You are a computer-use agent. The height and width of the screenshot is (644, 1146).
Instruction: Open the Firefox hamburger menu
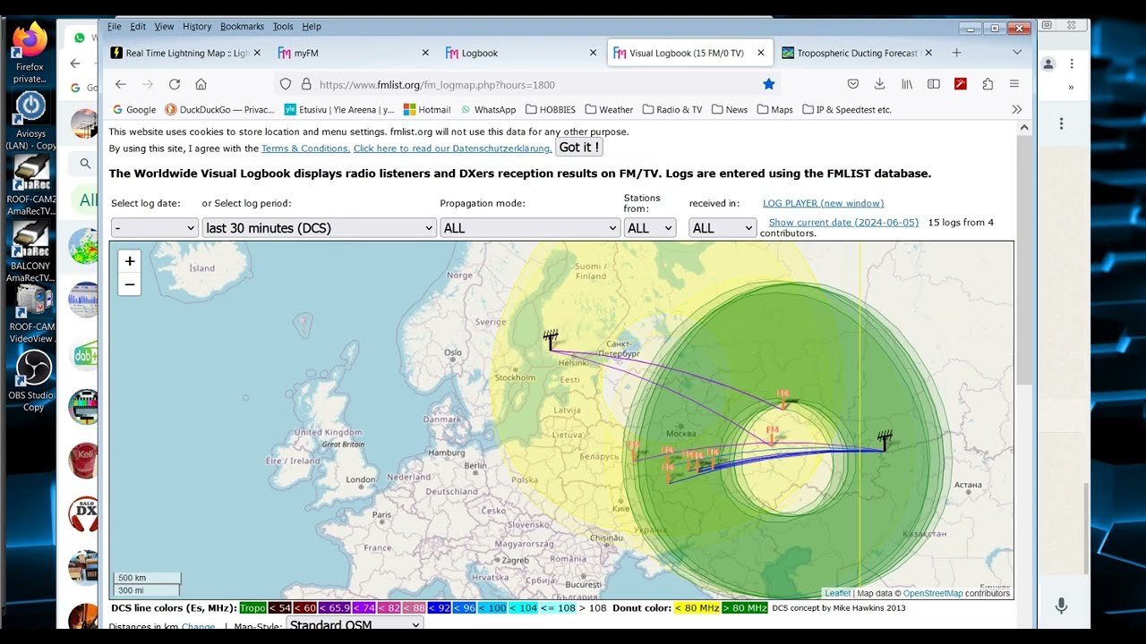click(1014, 84)
